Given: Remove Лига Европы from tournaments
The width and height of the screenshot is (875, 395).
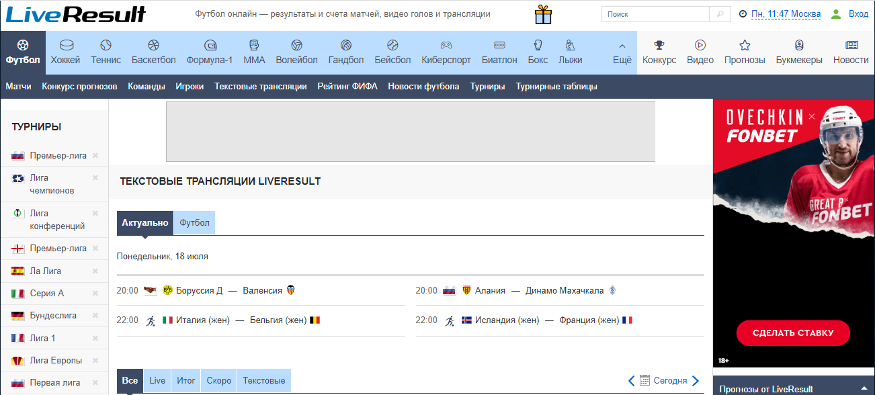Looking at the screenshot, I should point(95,360).
